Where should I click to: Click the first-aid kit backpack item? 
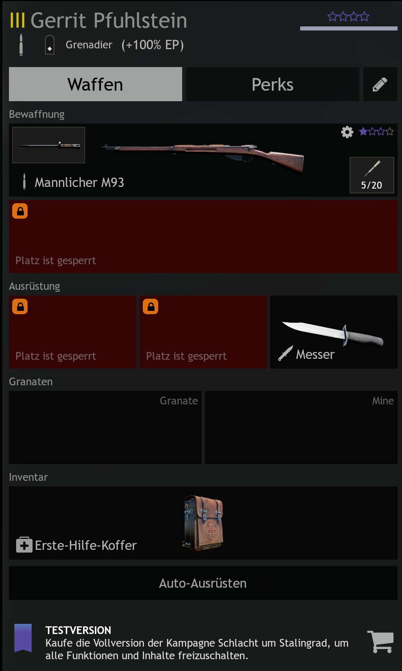203,523
